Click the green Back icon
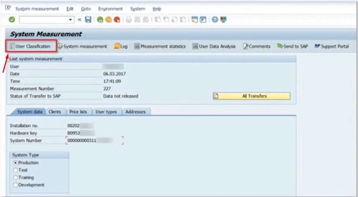Viewport: 358px width, 197px height. point(100,20)
